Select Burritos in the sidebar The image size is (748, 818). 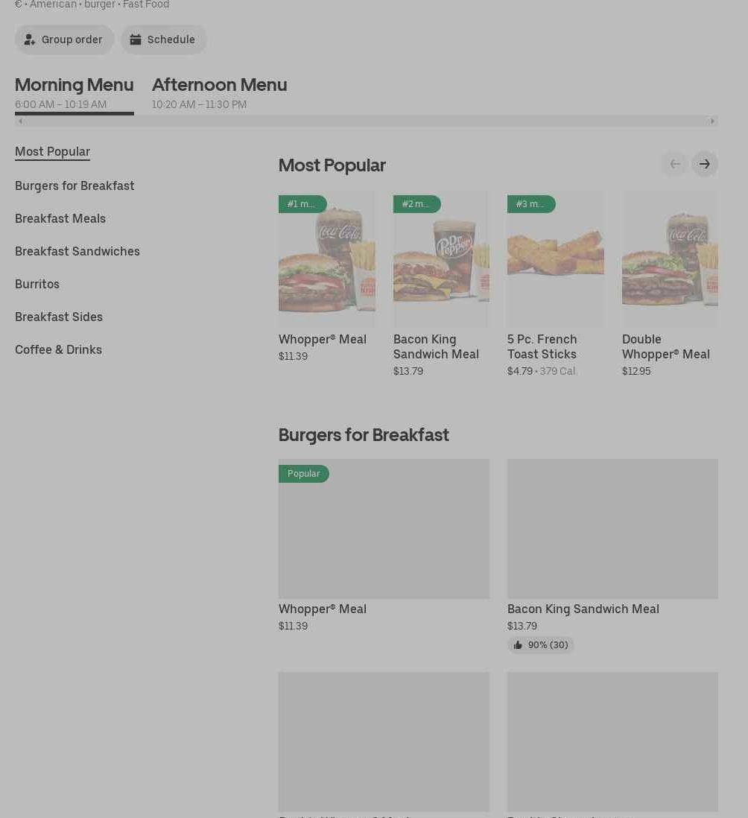pyautogui.click(x=37, y=284)
